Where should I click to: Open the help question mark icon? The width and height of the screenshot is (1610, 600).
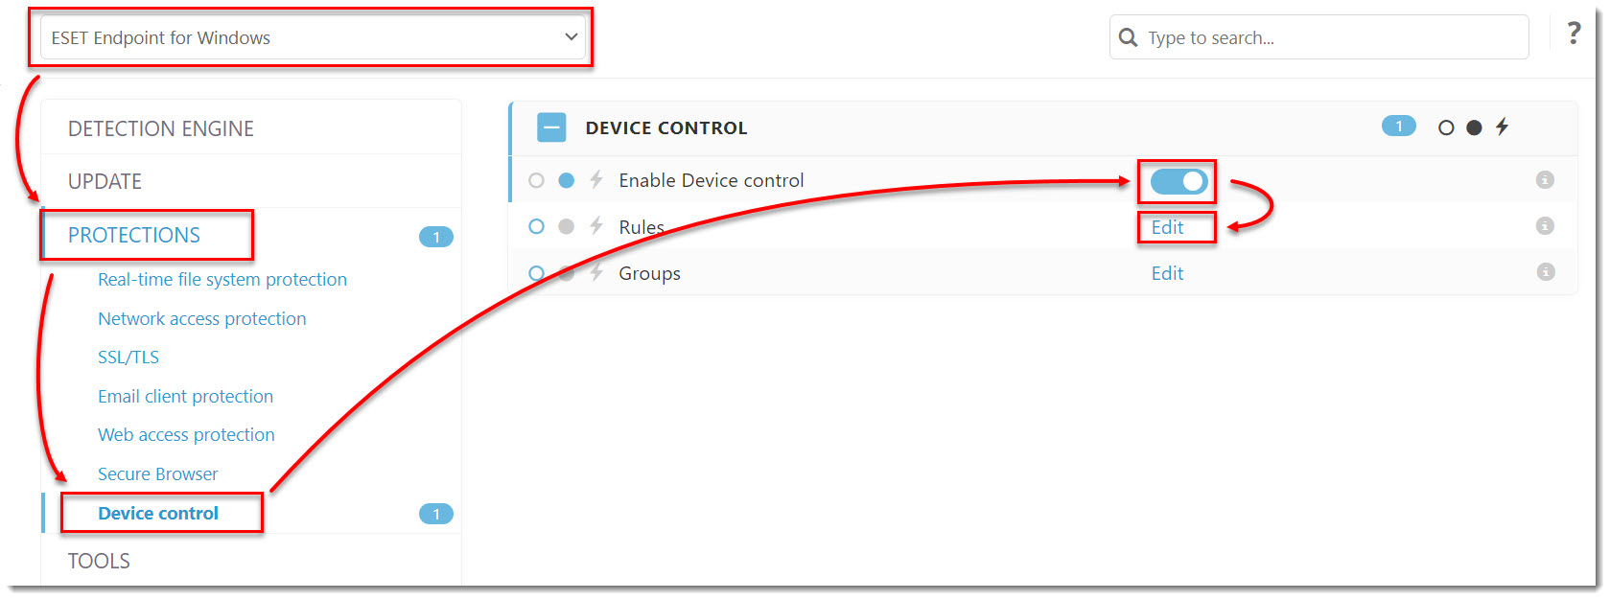click(x=1574, y=34)
